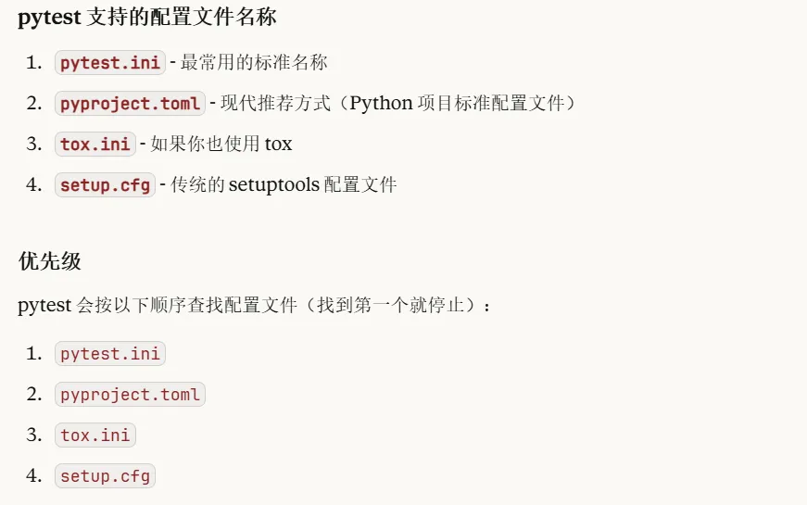
Task: Click the parenthetical '找到第一个就停止'
Action: pyautogui.click(x=391, y=305)
